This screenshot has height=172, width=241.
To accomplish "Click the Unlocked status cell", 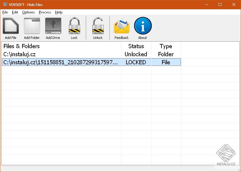I will tap(136, 54).
